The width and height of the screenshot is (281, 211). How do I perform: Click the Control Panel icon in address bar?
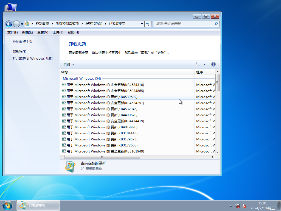tap(27, 24)
